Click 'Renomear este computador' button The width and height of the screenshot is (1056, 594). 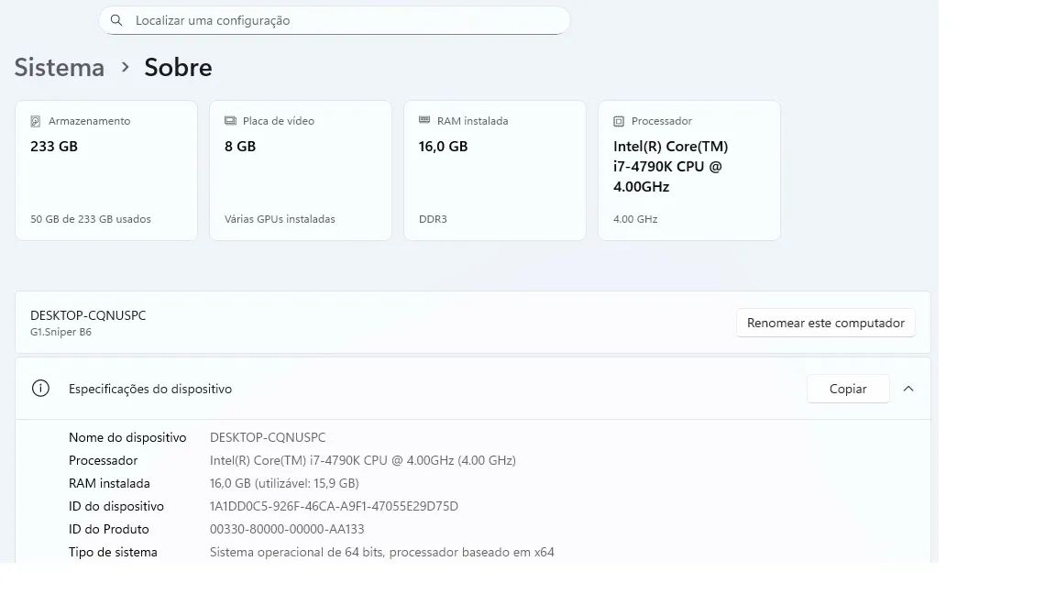tap(826, 323)
